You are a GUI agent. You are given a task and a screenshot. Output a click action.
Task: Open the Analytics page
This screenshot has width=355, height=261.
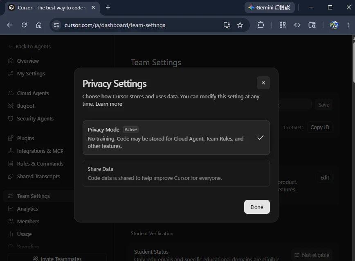pyautogui.click(x=27, y=209)
